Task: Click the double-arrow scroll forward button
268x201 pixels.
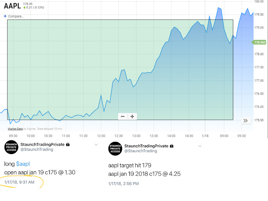Action: 246,121
